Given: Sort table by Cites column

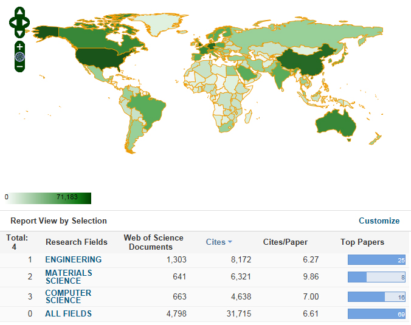Looking at the screenshot, I should 215,242.
